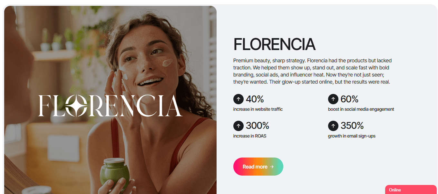Click the up-arrow icon beside 60%
Image resolution: width=438 pixels, height=194 pixels.
[333, 99]
